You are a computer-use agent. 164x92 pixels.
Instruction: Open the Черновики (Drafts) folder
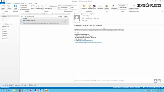pyautogui.click(x=5, y=28)
